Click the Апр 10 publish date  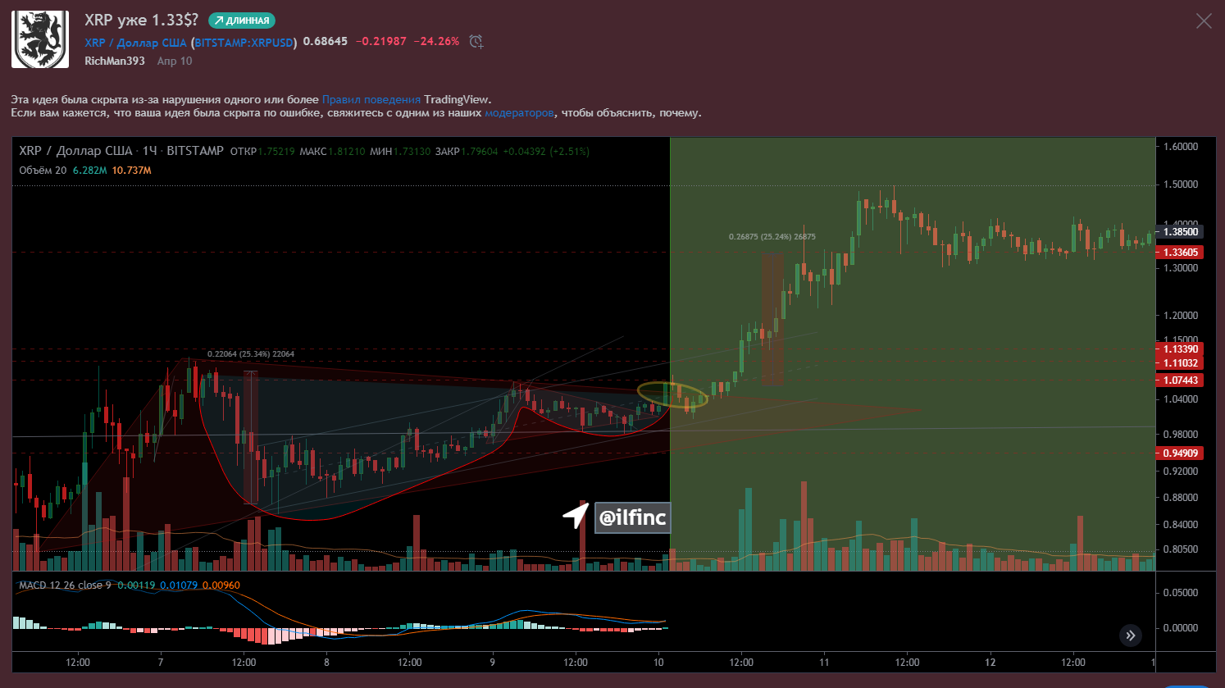175,61
